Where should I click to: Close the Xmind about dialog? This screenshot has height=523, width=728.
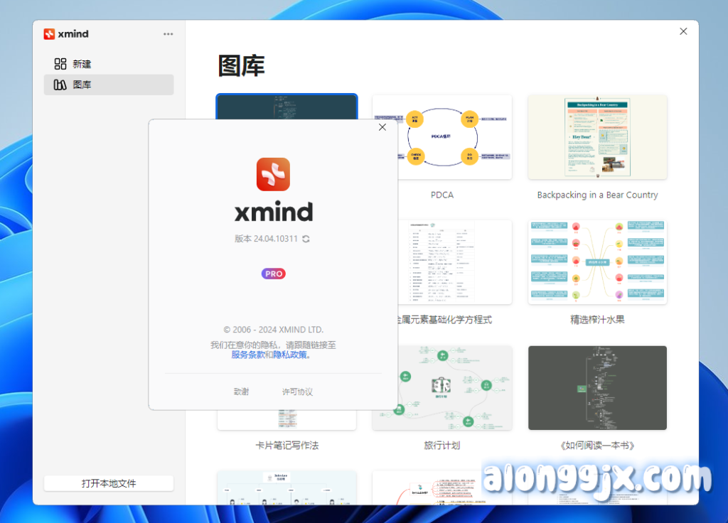coord(382,127)
